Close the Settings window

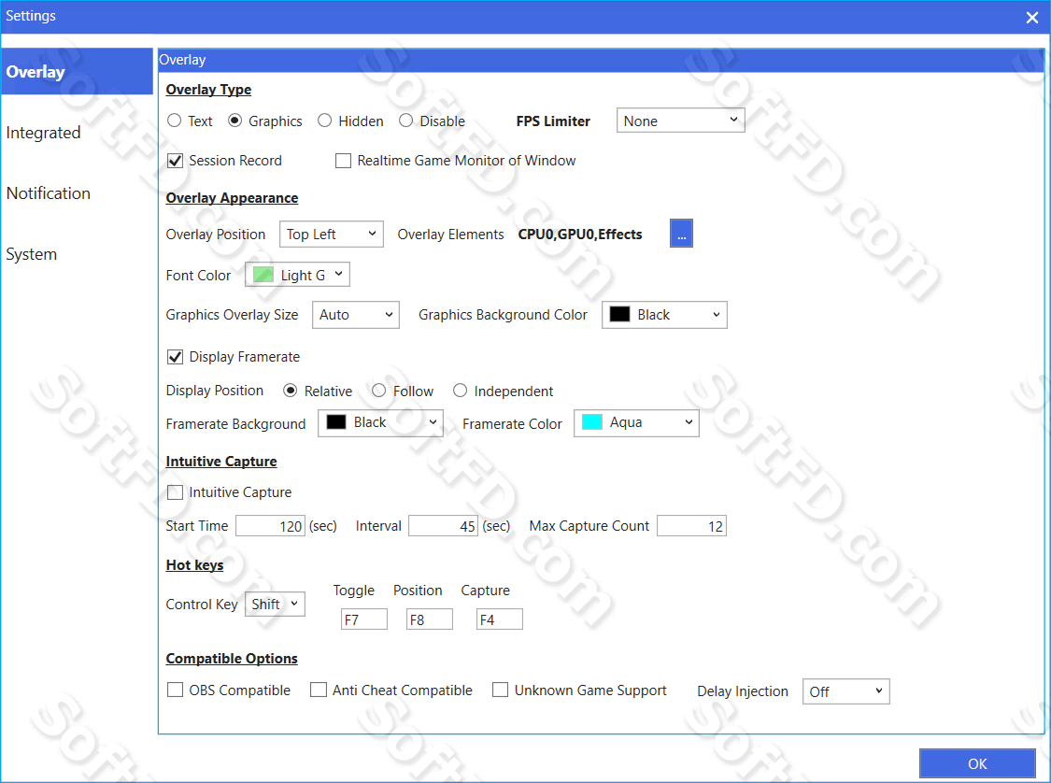[1031, 18]
